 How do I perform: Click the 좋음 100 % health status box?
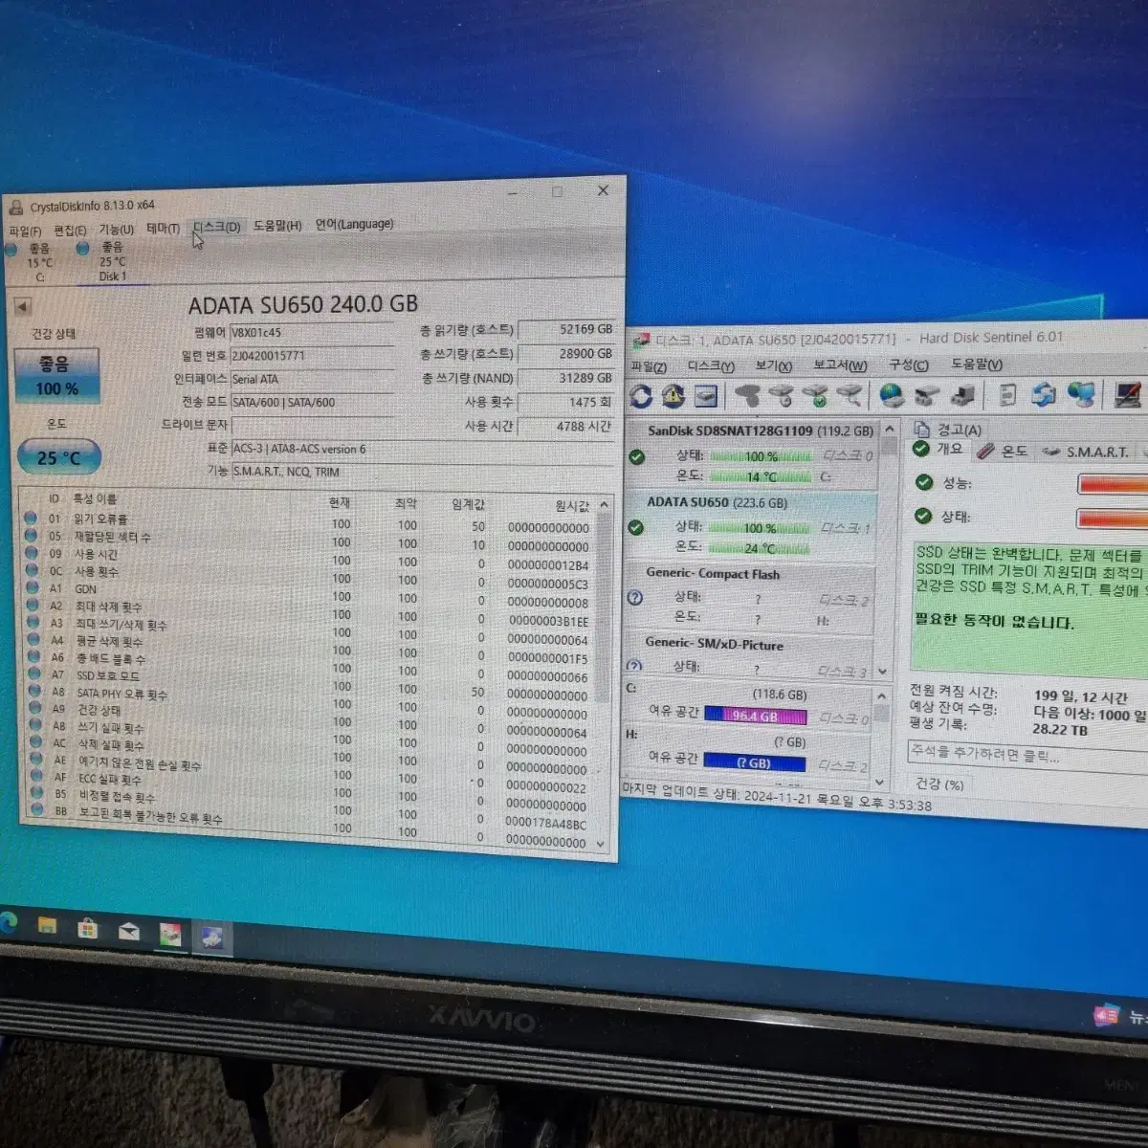[57, 375]
